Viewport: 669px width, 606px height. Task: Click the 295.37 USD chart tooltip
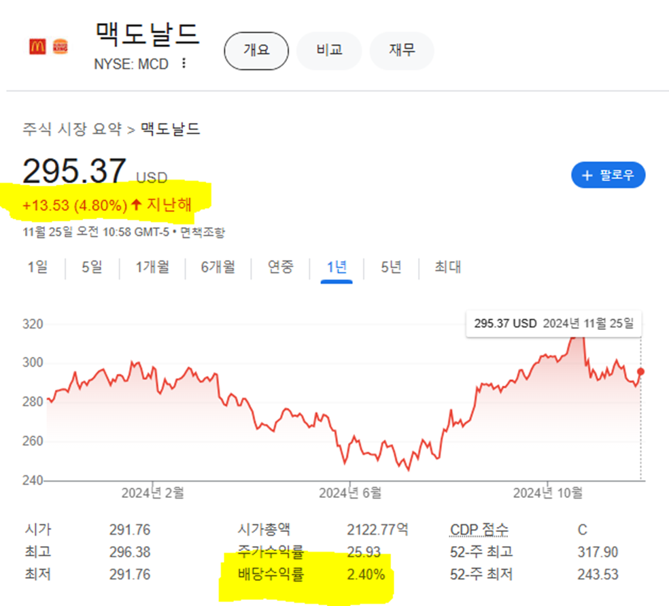pos(554,324)
